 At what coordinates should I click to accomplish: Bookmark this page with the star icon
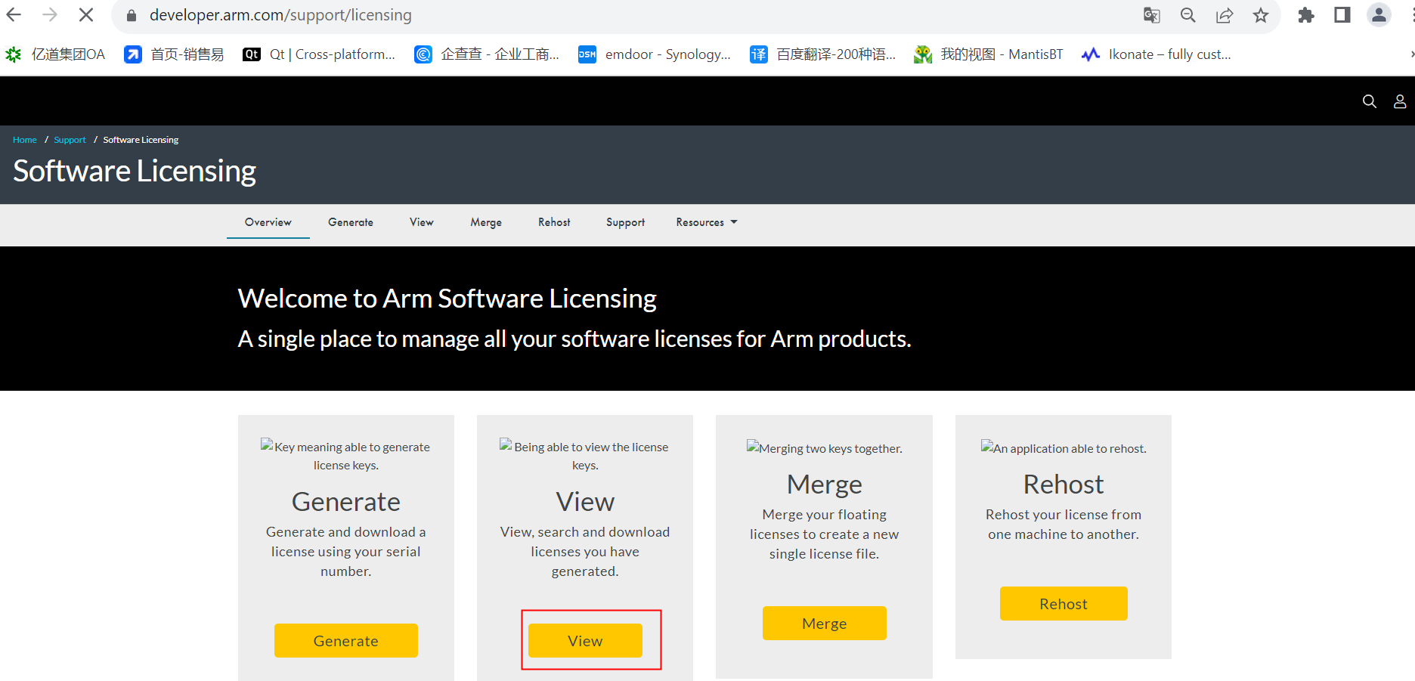(x=1260, y=15)
